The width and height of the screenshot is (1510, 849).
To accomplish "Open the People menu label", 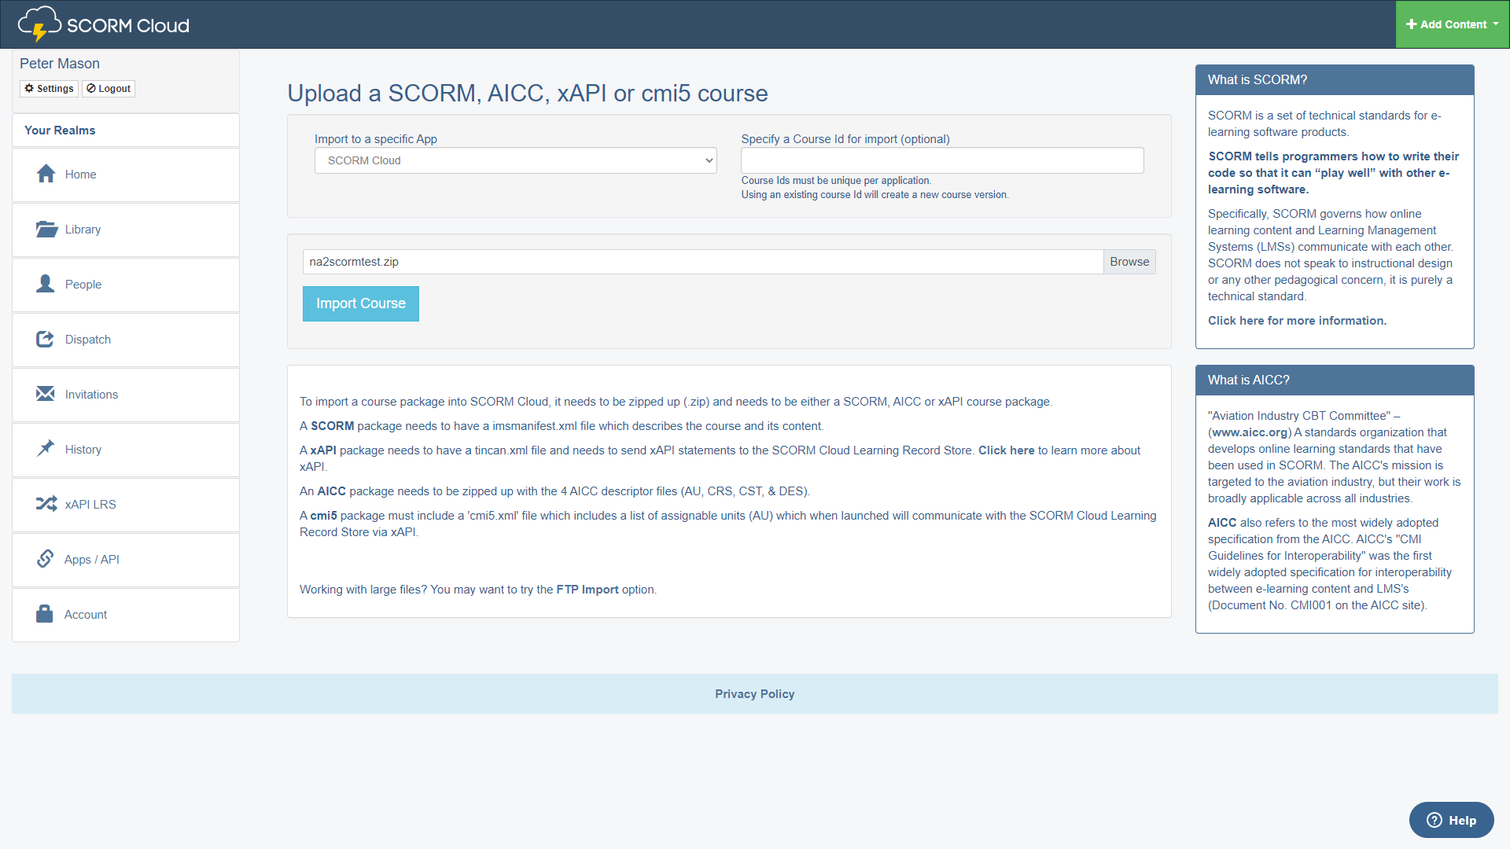I will (83, 285).
